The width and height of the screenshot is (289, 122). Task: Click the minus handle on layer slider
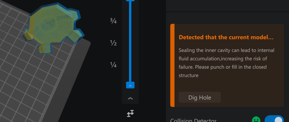[130, 85]
